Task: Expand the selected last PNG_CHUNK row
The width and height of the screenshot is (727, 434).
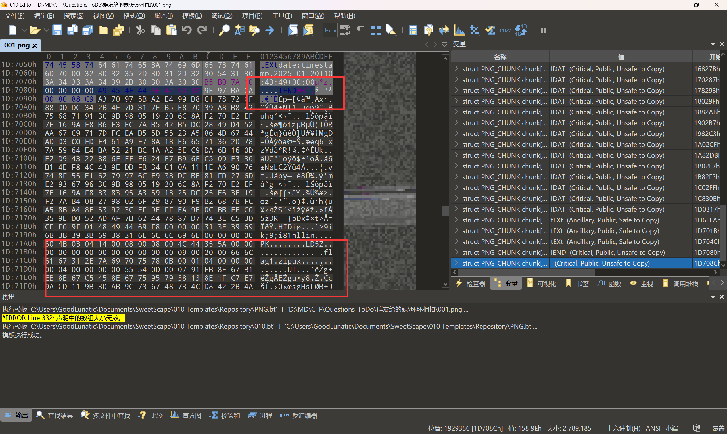Action: coord(456,263)
